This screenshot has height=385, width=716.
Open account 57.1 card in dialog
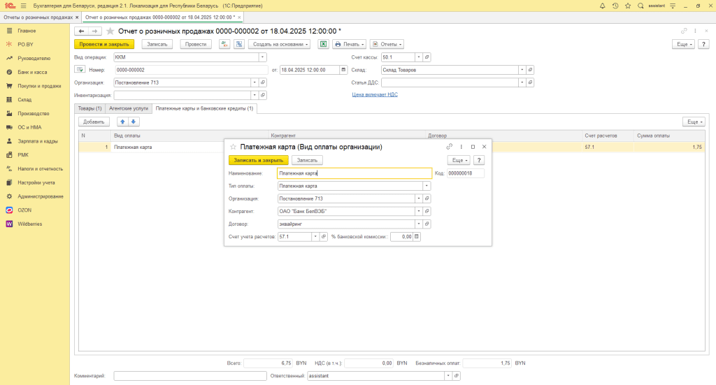click(324, 237)
